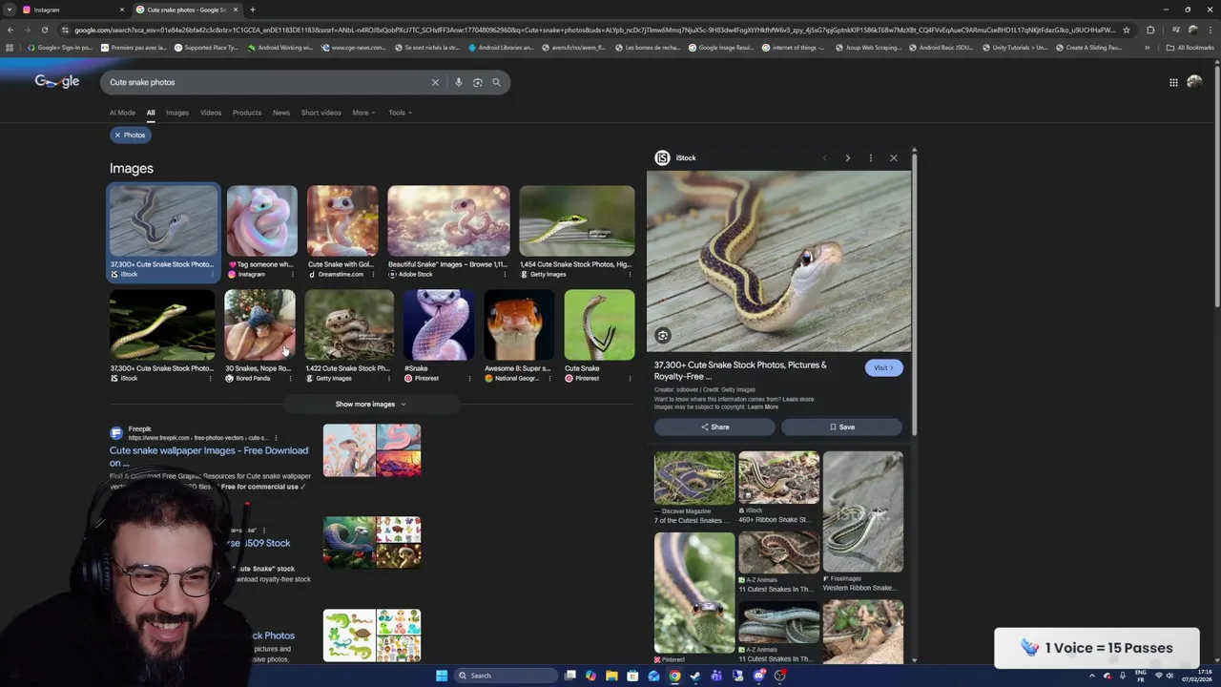This screenshot has height=687, width=1221.
Task: Open the Chrome icon in the taskbar
Action: click(x=674, y=676)
